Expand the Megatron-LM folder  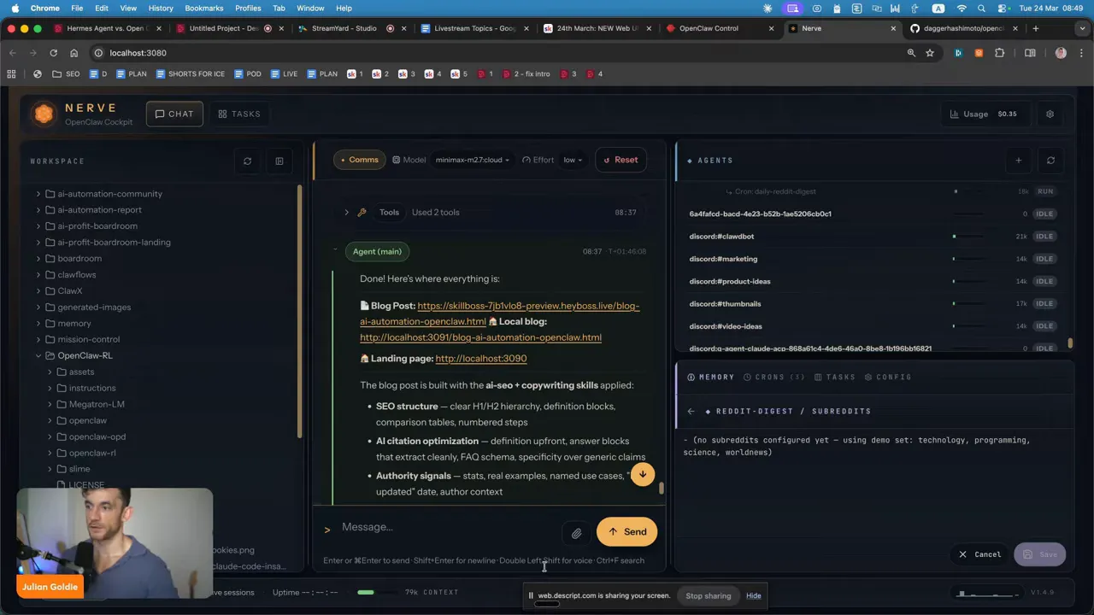click(x=97, y=404)
